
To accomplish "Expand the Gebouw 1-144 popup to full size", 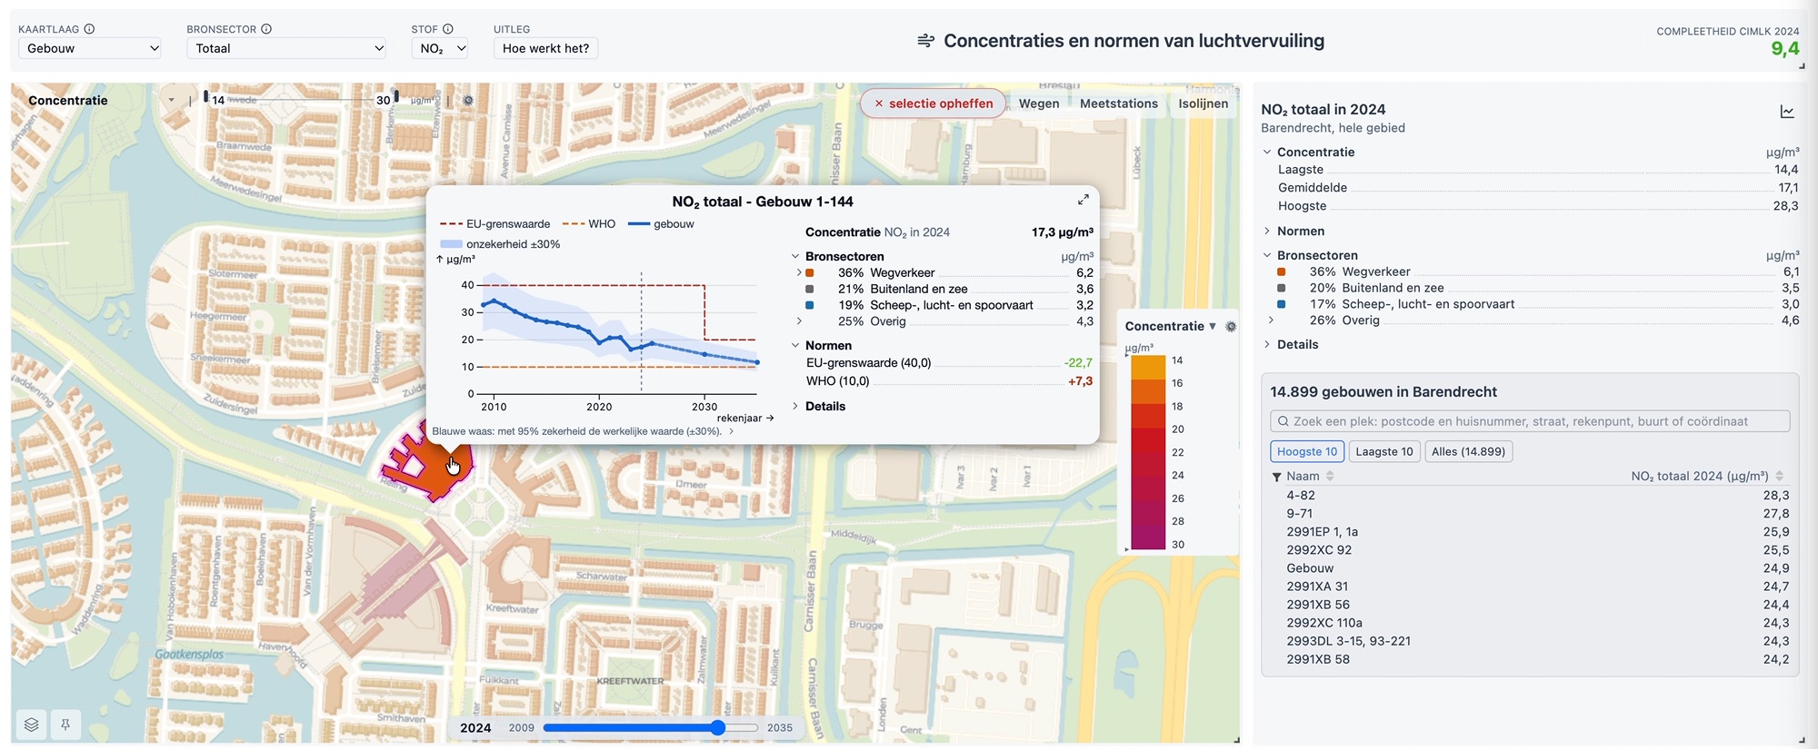I will pos(1083,200).
